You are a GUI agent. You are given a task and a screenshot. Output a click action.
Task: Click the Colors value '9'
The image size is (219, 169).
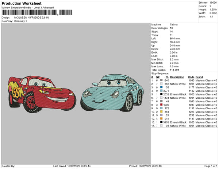(x=210, y=6)
